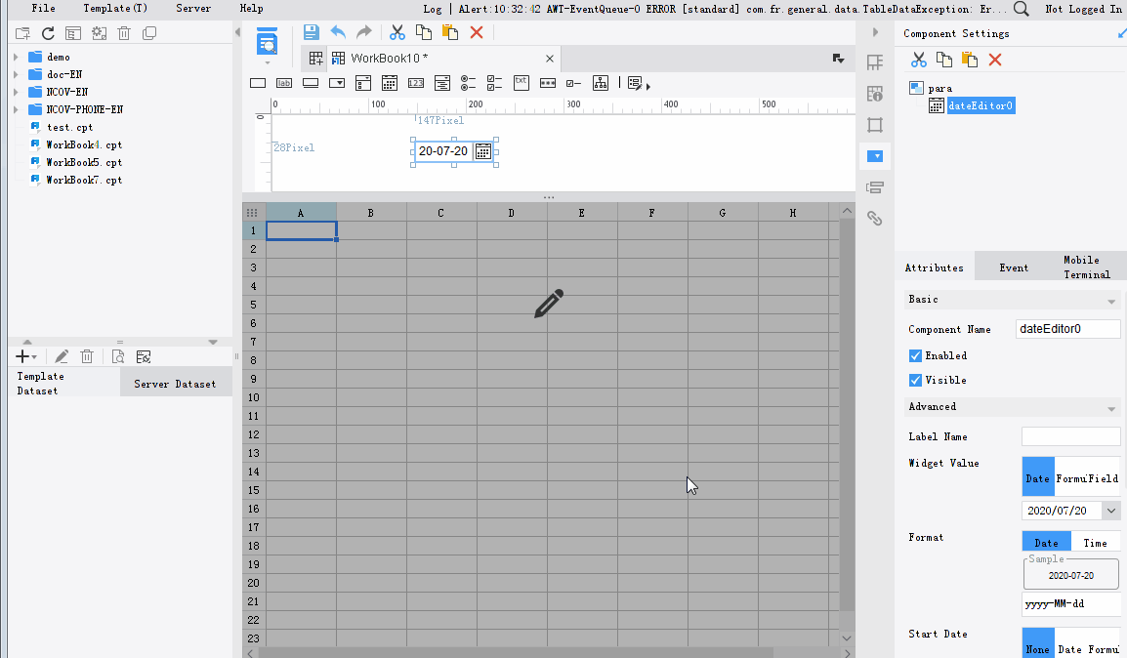Select the date calendar widget icon
The width and height of the screenshot is (1127, 658).
pyautogui.click(x=390, y=83)
